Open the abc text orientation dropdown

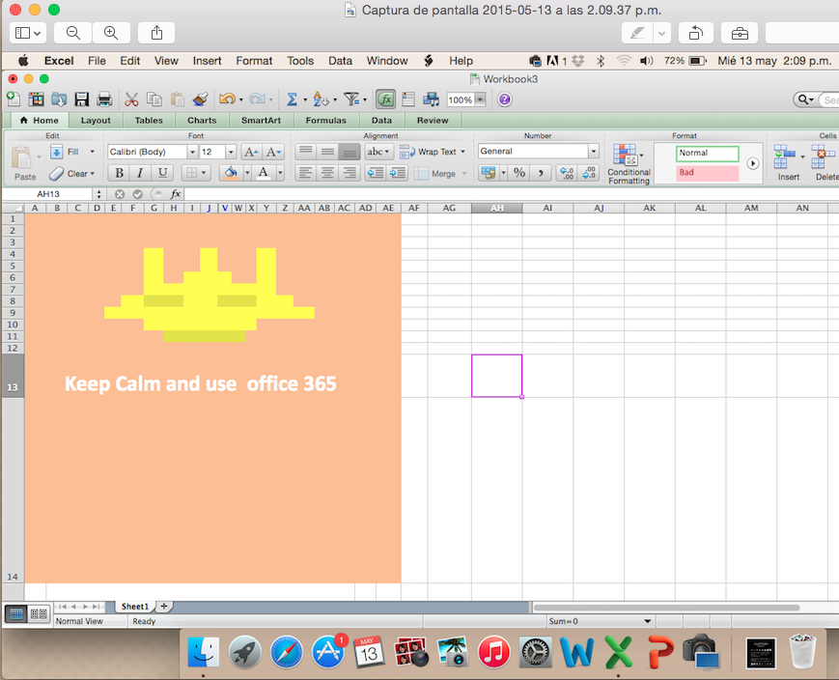tap(378, 152)
